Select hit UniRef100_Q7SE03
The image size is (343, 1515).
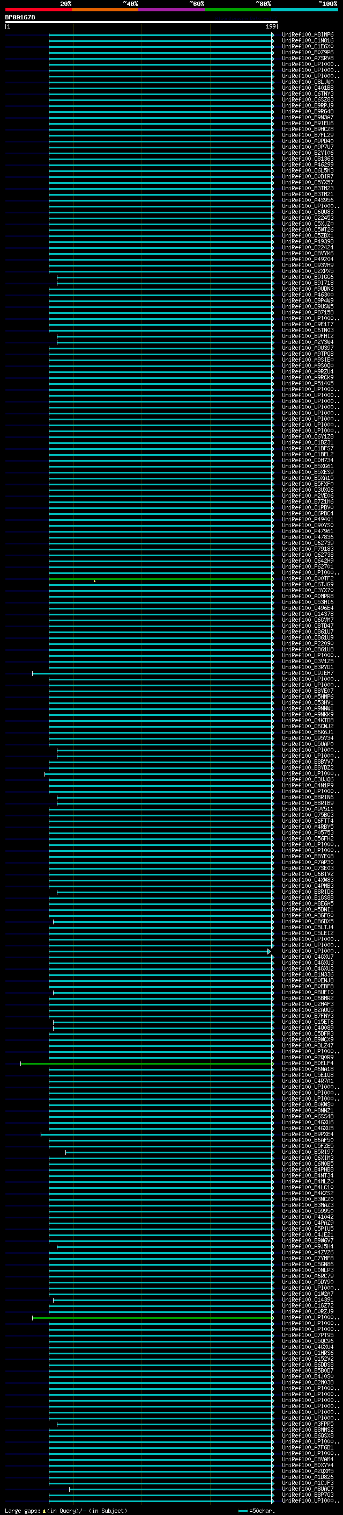pyautogui.click(x=308, y=868)
